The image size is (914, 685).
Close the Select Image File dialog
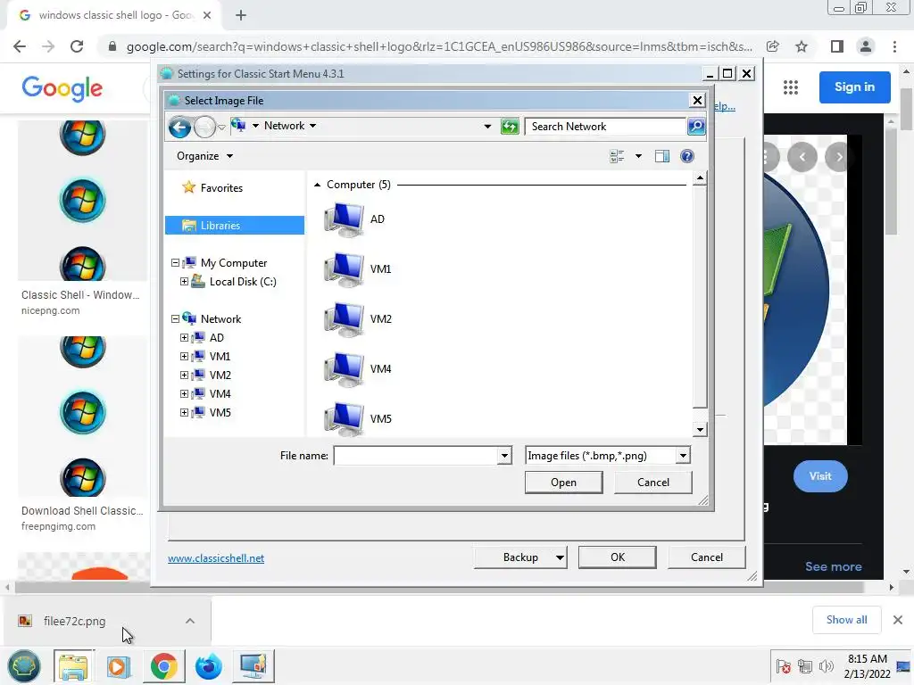coord(697,100)
